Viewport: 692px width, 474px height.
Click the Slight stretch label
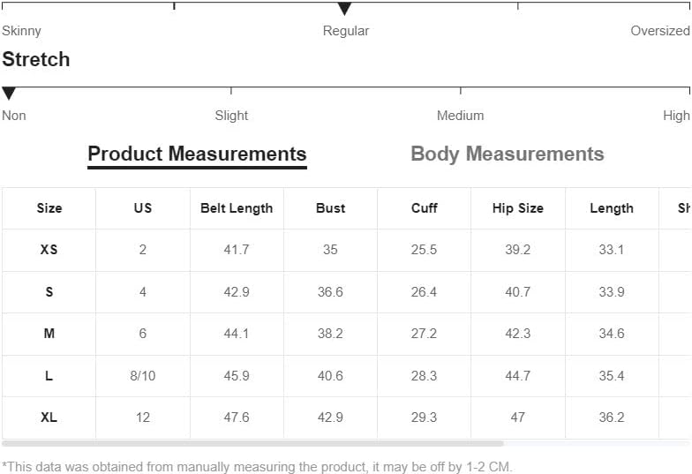tap(231, 116)
